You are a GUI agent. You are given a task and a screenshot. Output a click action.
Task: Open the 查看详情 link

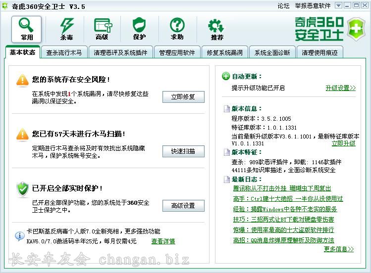[163, 241]
